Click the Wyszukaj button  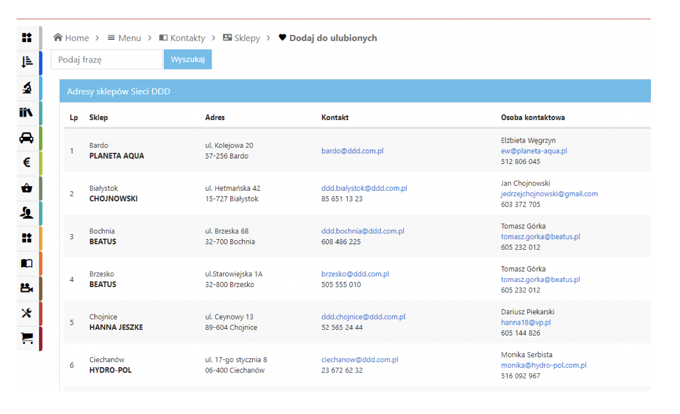click(188, 59)
